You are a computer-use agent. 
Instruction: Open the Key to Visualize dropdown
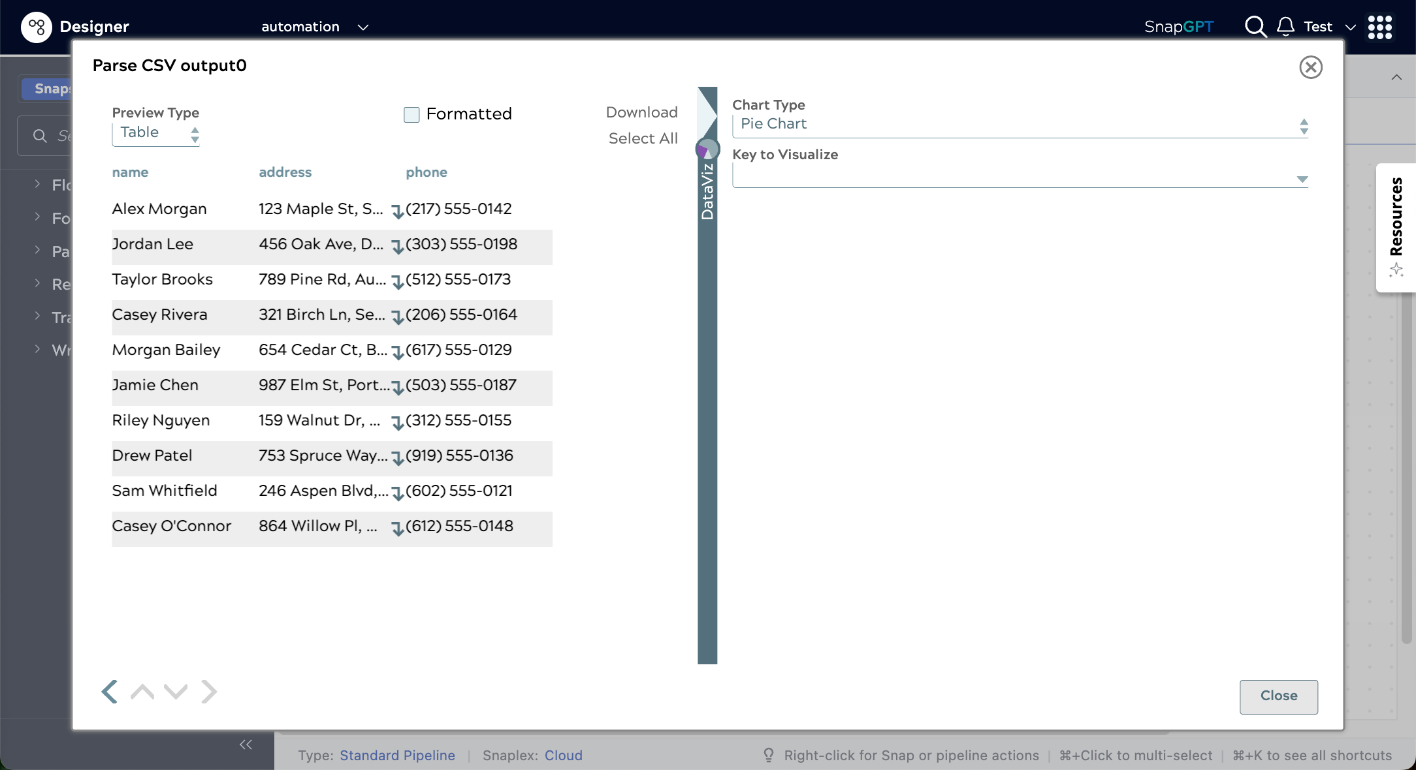pyautogui.click(x=1020, y=177)
